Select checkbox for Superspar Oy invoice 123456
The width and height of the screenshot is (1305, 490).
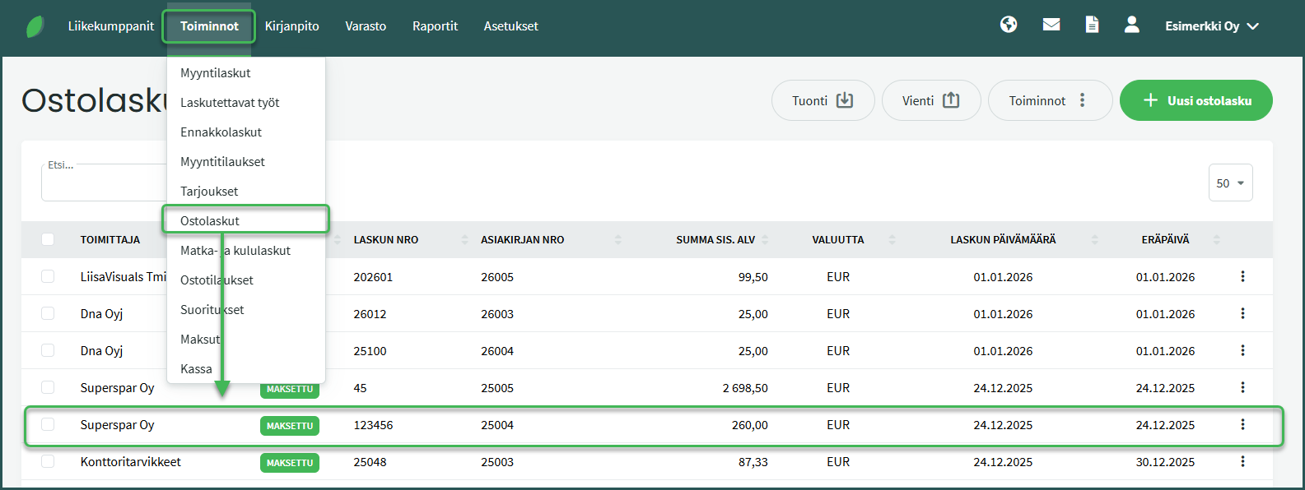point(48,425)
